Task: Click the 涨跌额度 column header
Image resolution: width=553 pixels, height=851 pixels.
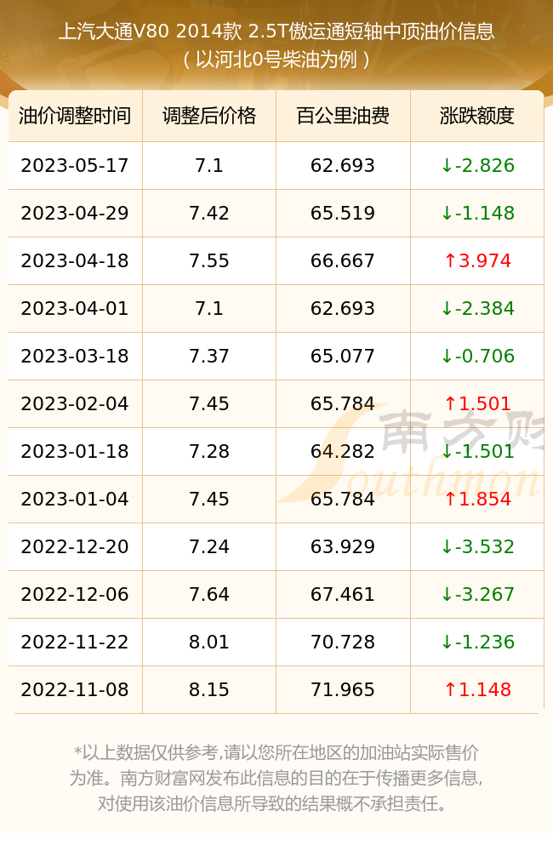Action: (477, 116)
